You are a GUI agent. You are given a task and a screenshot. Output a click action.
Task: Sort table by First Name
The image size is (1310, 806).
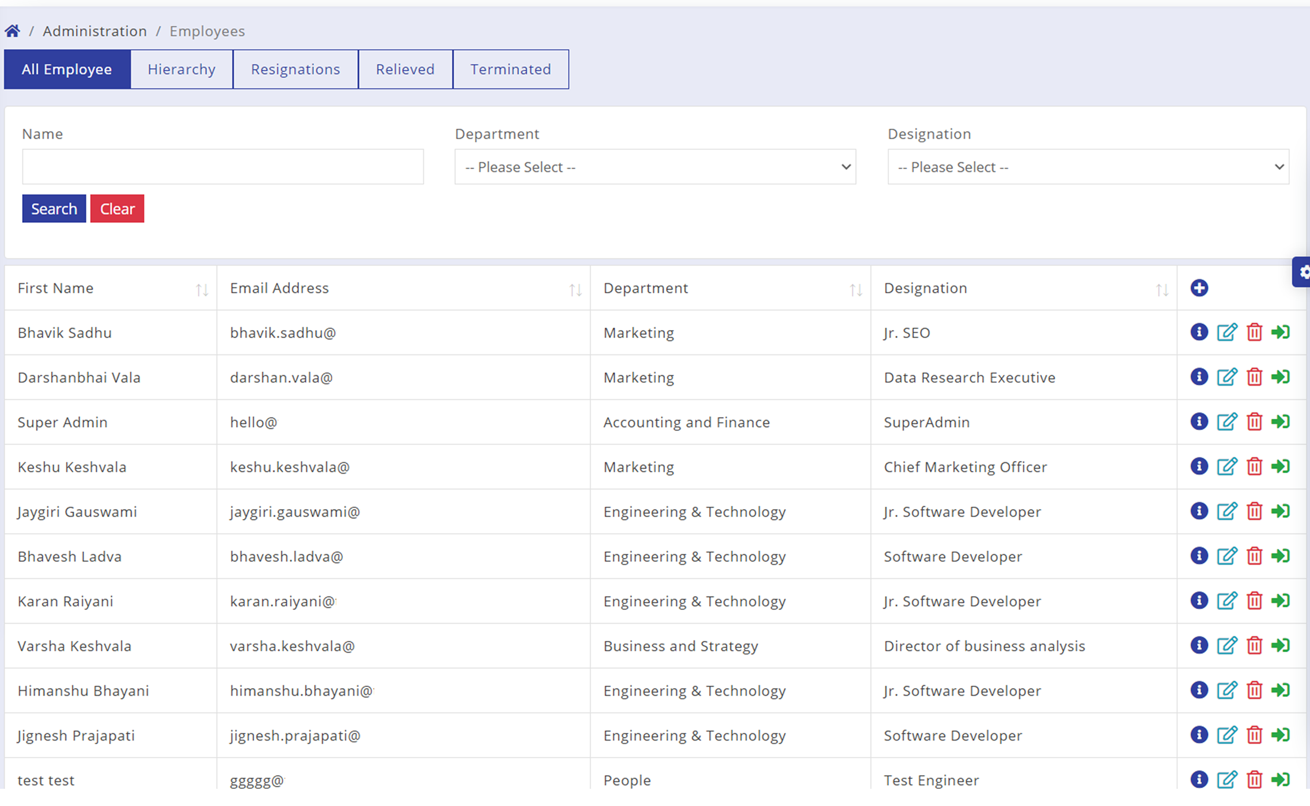[202, 289]
